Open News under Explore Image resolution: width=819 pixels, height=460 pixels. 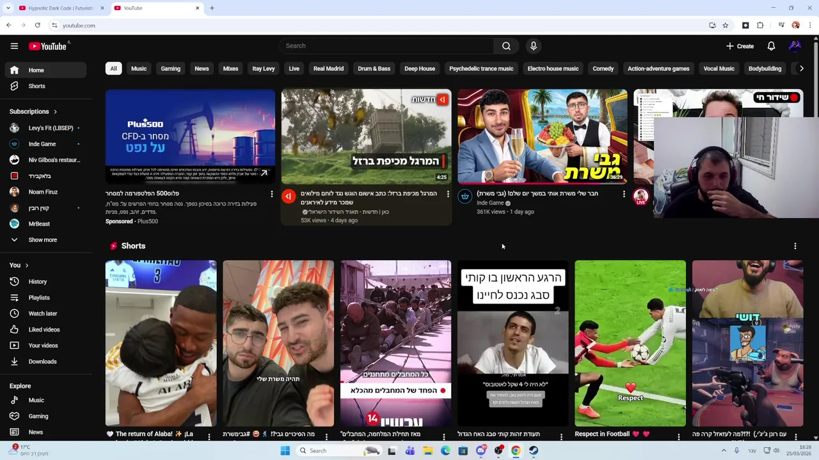(x=45, y=432)
